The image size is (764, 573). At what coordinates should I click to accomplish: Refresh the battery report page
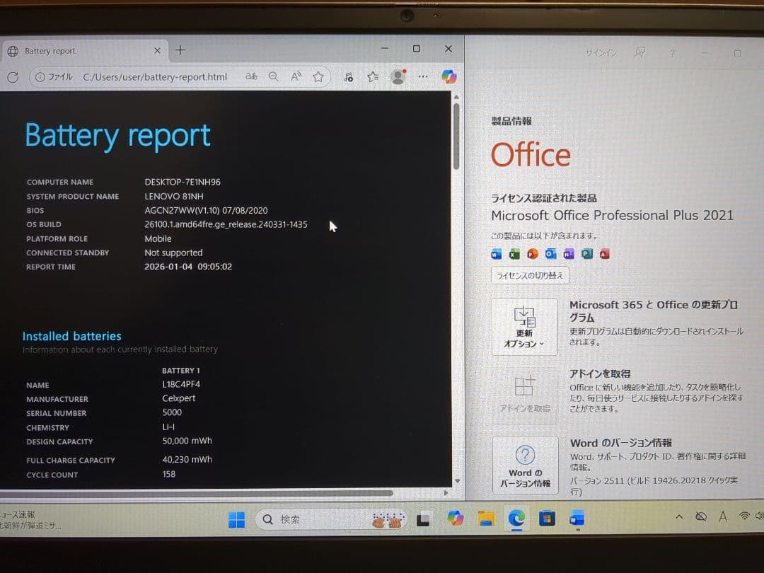(12, 78)
